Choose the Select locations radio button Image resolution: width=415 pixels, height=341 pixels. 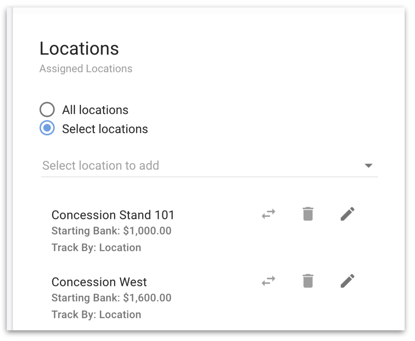coord(47,128)
